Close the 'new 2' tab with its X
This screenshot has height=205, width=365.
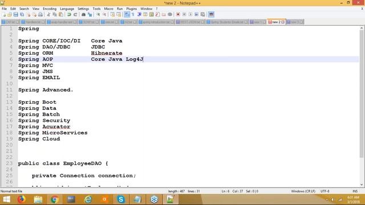tap(283, 22)
